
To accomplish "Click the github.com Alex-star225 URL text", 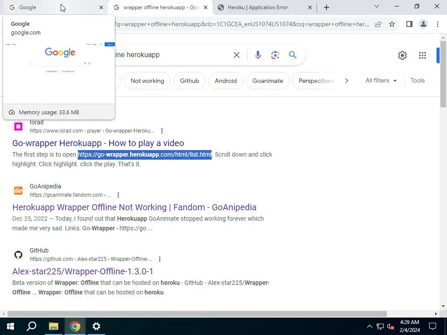I will click(91, 259).
